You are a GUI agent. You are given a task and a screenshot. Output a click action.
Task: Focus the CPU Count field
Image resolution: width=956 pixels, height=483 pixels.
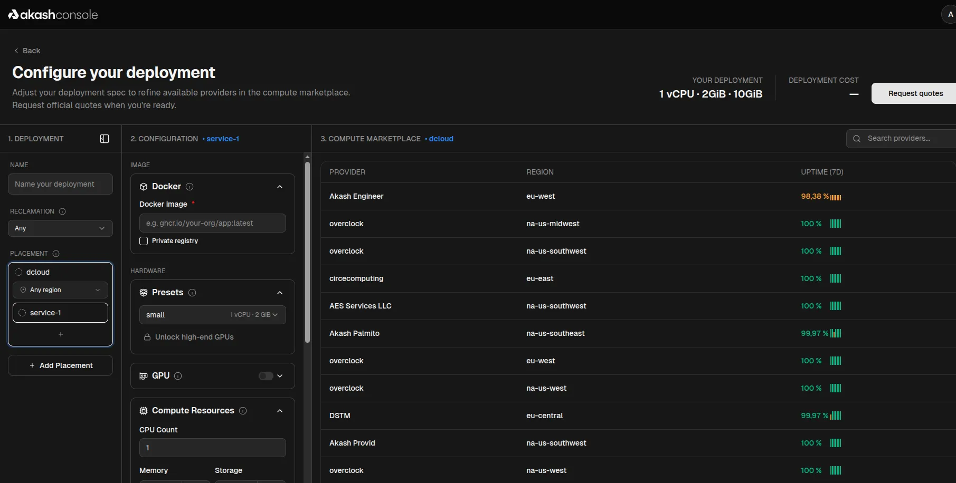[212, 448]
